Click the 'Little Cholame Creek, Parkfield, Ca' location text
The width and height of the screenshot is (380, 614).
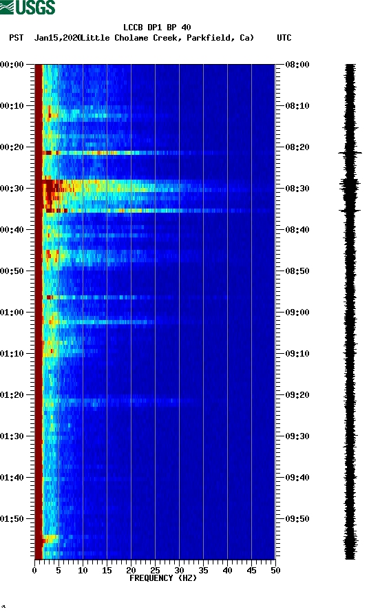167,38
